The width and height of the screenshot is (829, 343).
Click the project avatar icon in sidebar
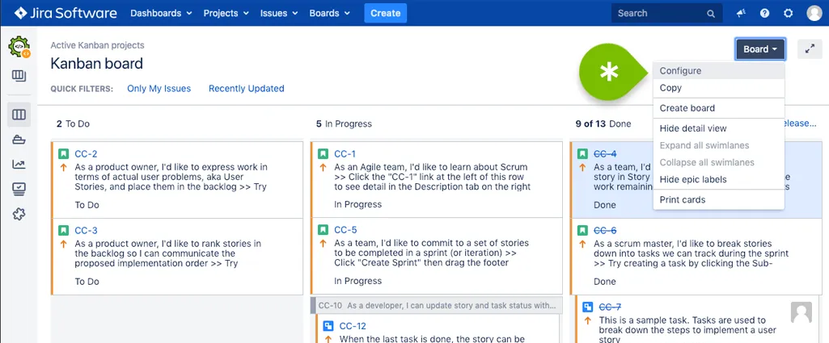(19, 47)
